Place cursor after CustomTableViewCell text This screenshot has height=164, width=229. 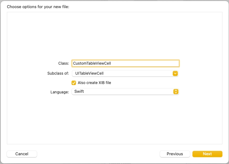(x=112, y=63)
